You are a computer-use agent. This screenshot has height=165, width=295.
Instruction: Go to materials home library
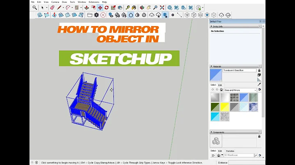221,90
